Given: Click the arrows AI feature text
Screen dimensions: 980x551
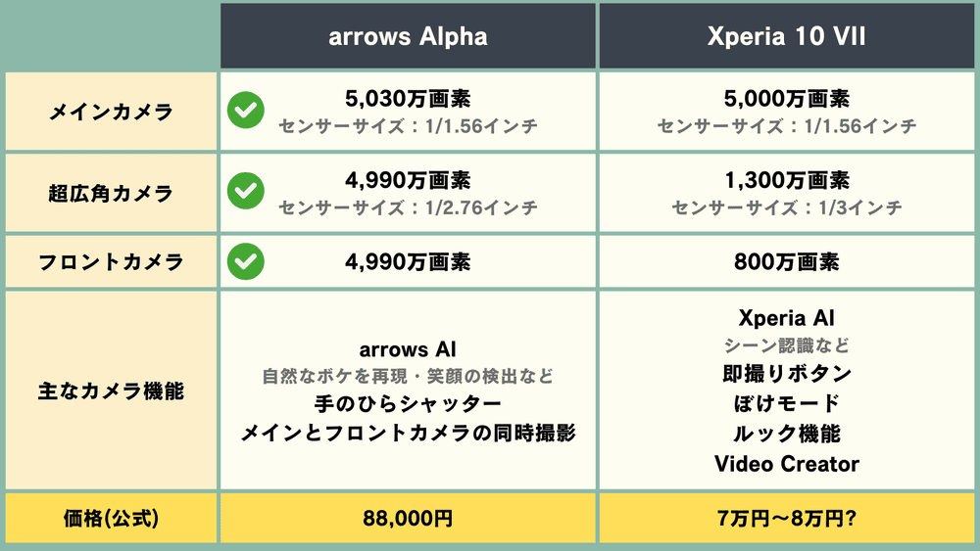Looking at the screenshot, I should coord(408,349).
